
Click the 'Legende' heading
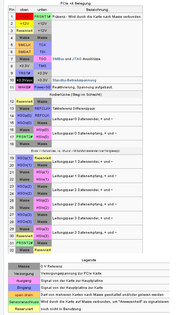coord(89,260)
